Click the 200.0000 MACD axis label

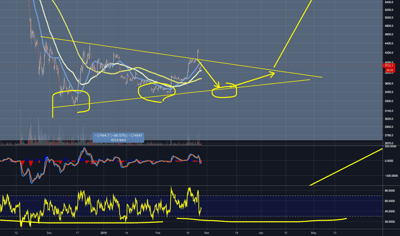[391, 146]
